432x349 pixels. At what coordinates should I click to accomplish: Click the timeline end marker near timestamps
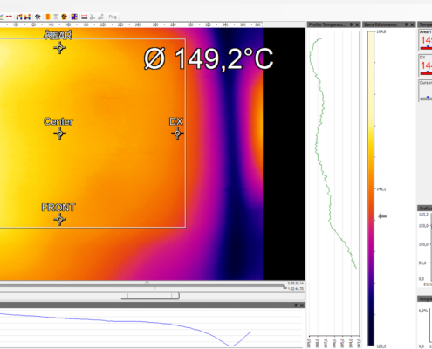click(285, 287)
